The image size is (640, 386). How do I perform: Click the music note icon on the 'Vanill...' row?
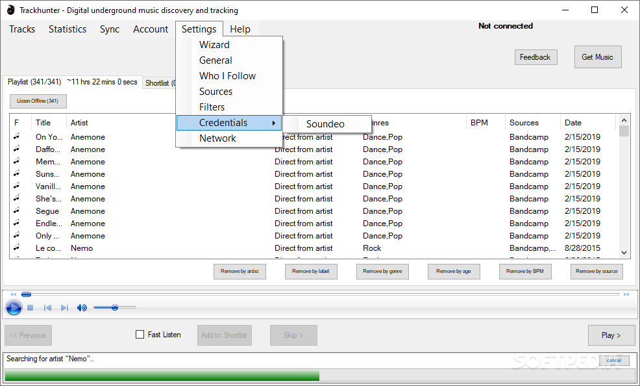tap(17, 186)
